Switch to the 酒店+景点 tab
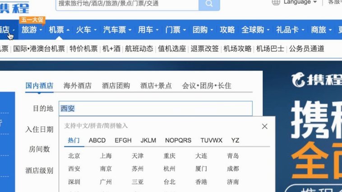 (156, 86)
